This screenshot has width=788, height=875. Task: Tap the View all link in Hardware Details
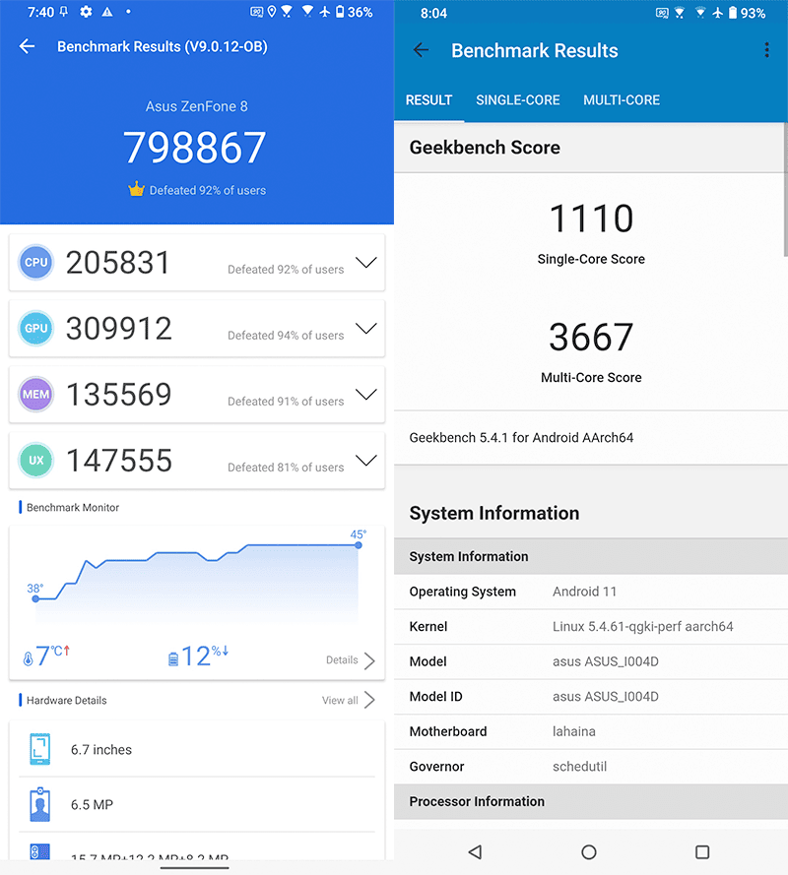pyautogui.click(x=340, y=701)
